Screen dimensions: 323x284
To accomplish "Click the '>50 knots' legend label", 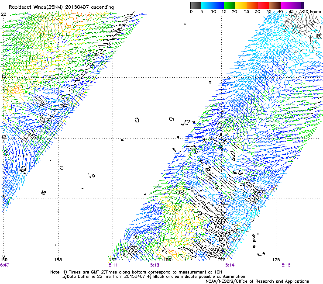I will [311, 11].
